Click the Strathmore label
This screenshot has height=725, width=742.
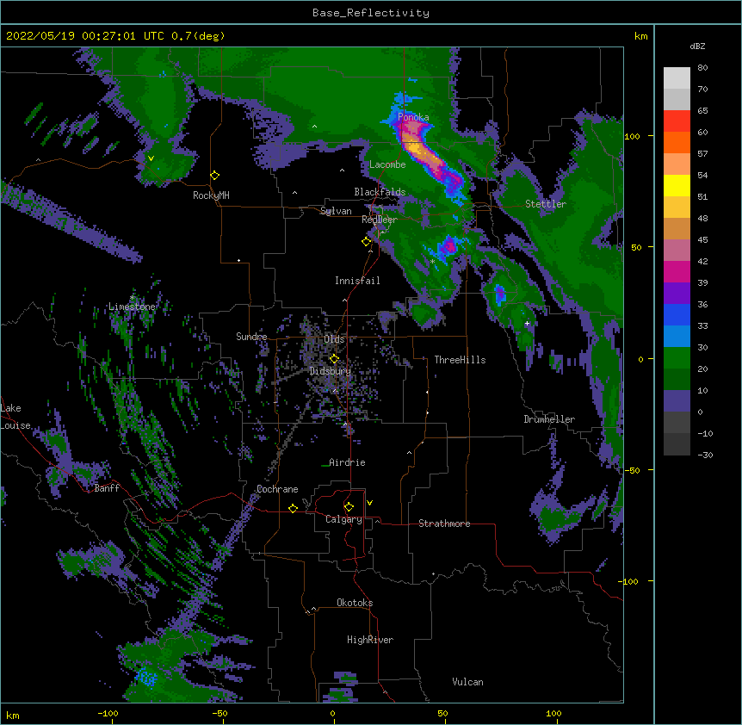point(444,524)
